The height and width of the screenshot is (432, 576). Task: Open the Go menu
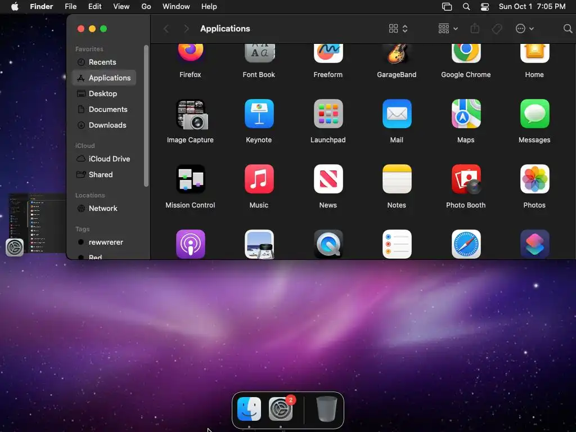(x=146, y=7)
